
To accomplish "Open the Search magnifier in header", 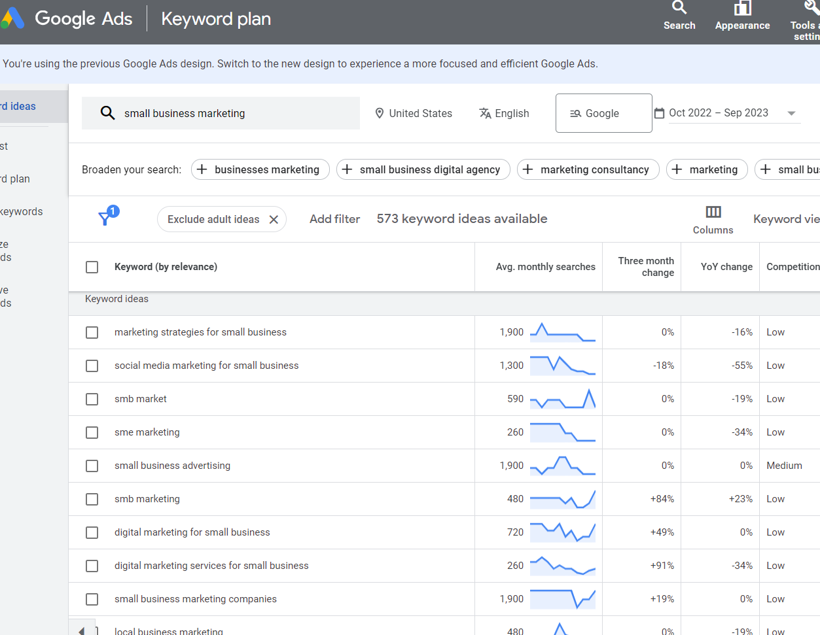I will pyautogui.click(x=679, y=8).
